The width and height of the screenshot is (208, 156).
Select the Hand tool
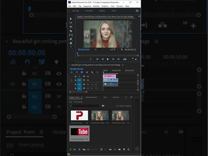click(71, 43)
